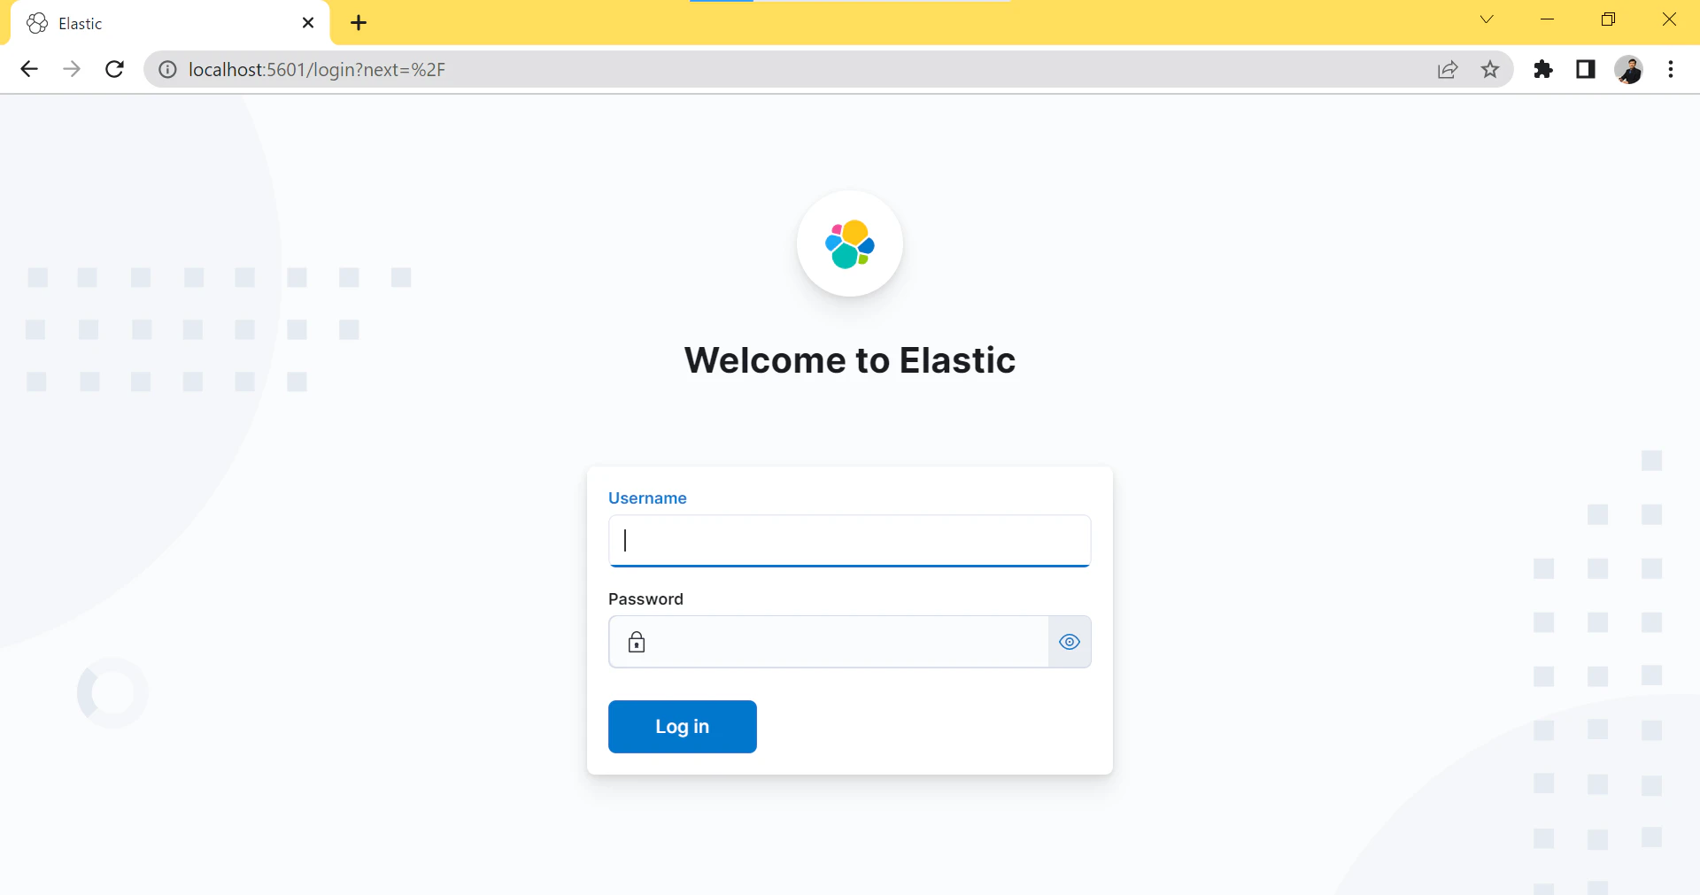Open the Chrome profile avatar
The height and width of the screenshot is (895, 1700).
pyautogui.click(x=1628, y=69)
